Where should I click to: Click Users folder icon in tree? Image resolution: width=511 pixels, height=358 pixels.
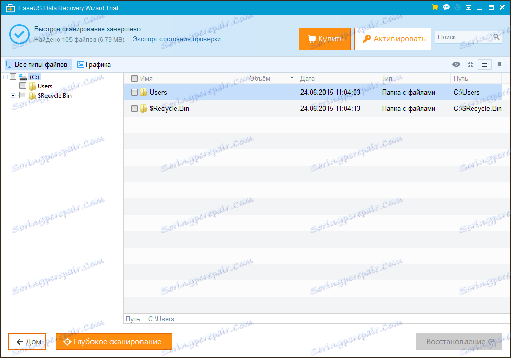pos(32,86)
